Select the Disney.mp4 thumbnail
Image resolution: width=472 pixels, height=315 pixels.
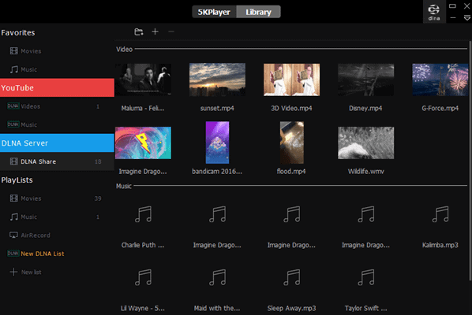coord(365,80)
